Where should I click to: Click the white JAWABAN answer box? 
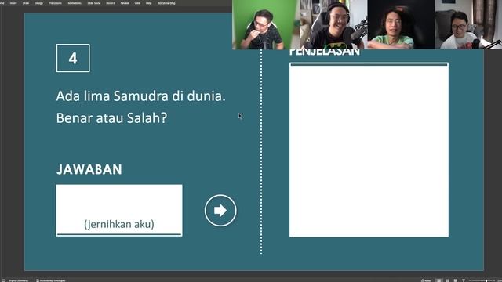[119, 211]
